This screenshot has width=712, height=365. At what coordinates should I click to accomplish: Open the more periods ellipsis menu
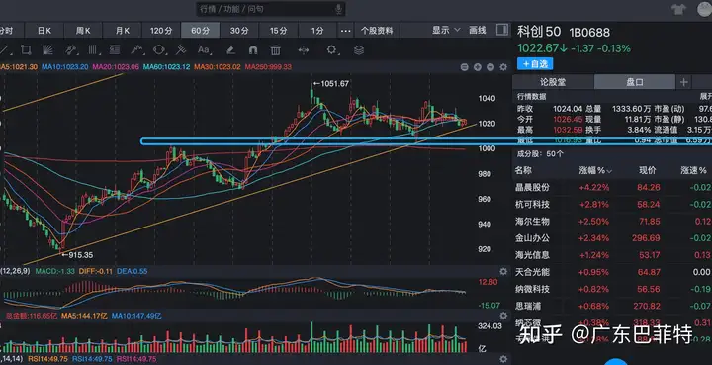[345, 31]
